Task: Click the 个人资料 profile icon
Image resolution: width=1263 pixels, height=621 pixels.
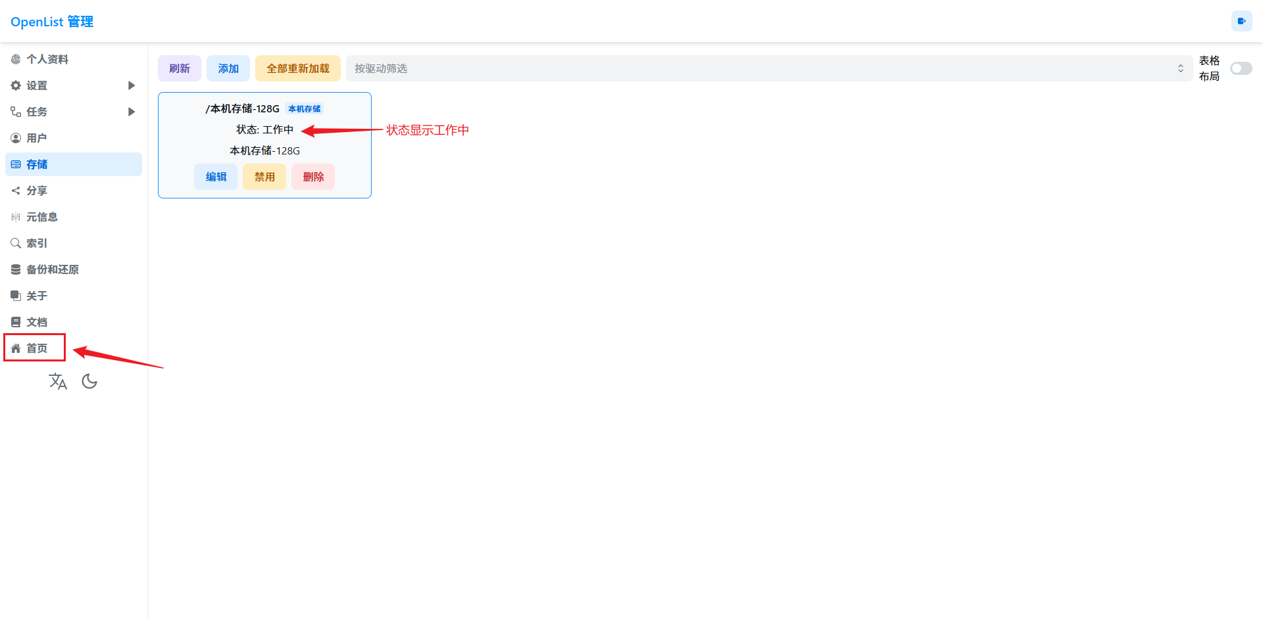Action: point(16,59)
